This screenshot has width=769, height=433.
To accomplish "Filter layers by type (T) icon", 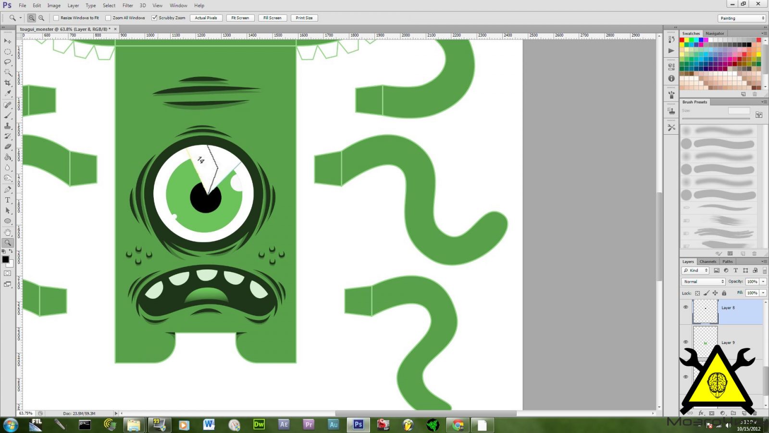I will click(735, 270).
